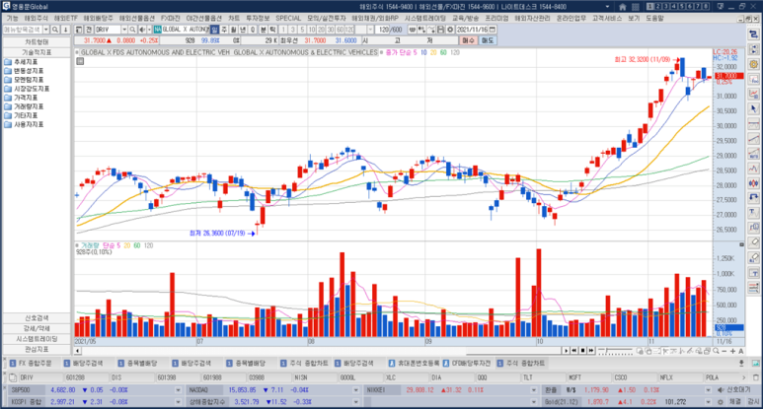Open the 도움말 menu

tap(654, 18)
